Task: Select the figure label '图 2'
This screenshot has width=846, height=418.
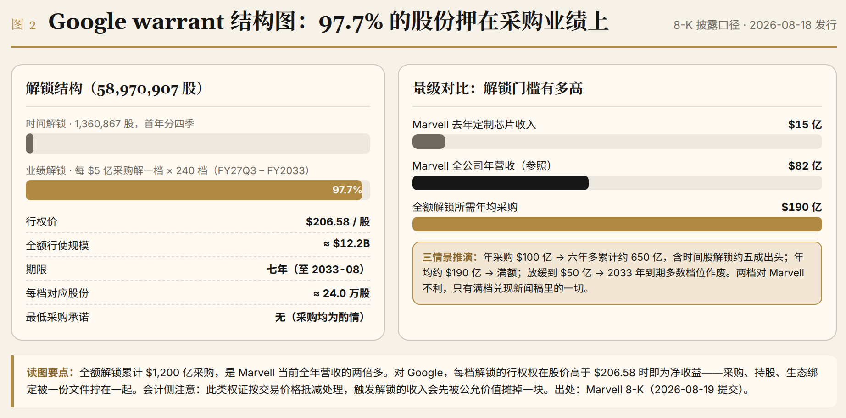Action: 23,24
